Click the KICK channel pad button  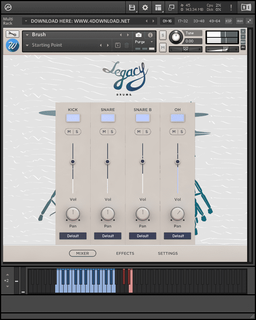(73, 118)
